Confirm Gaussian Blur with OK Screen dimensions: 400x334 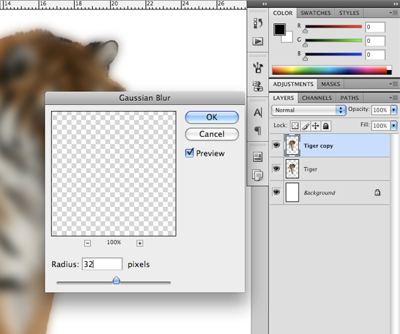coord(212,118)
